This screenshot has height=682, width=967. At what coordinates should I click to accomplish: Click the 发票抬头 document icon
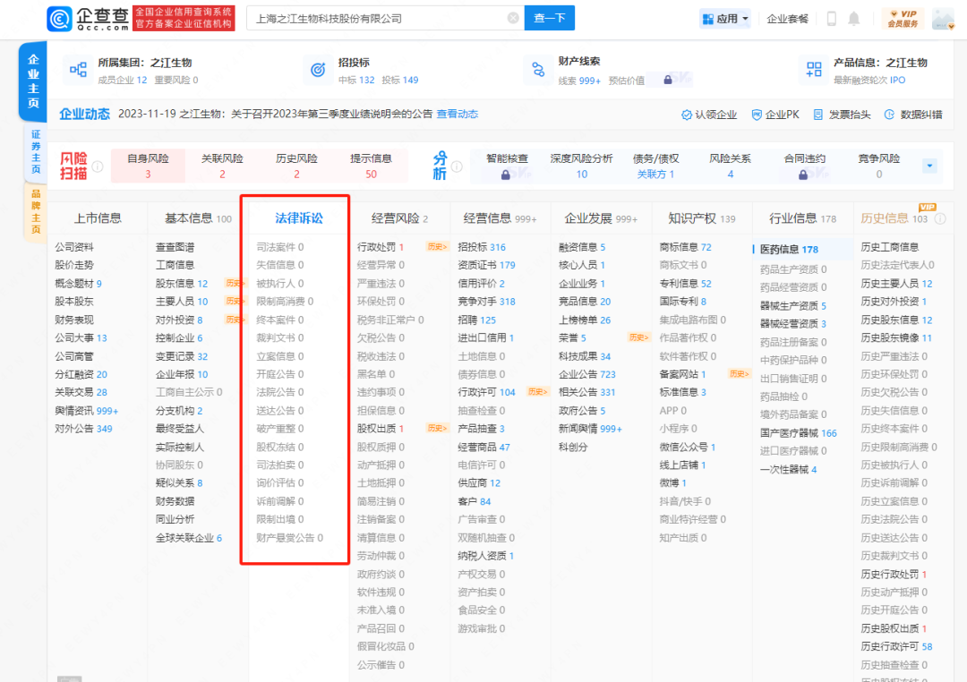coord(817,115)
